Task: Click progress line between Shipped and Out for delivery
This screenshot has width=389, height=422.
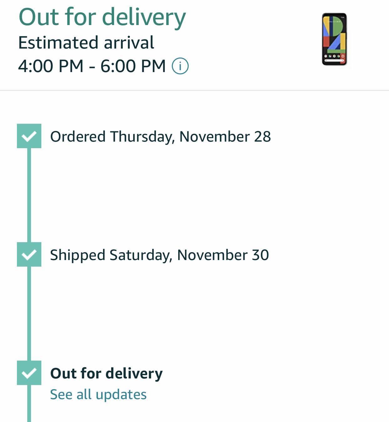Action: (x=29, y=313)
